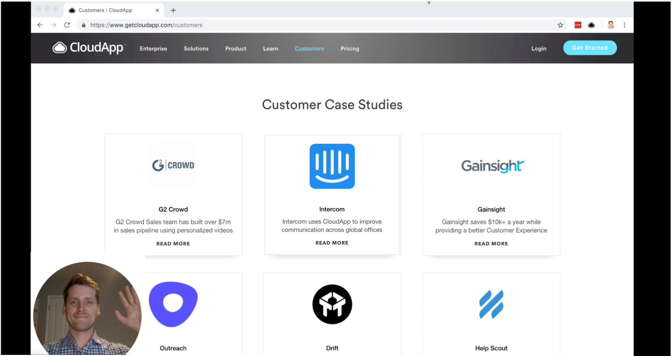Click the Drift title text

tap(332, 348)
